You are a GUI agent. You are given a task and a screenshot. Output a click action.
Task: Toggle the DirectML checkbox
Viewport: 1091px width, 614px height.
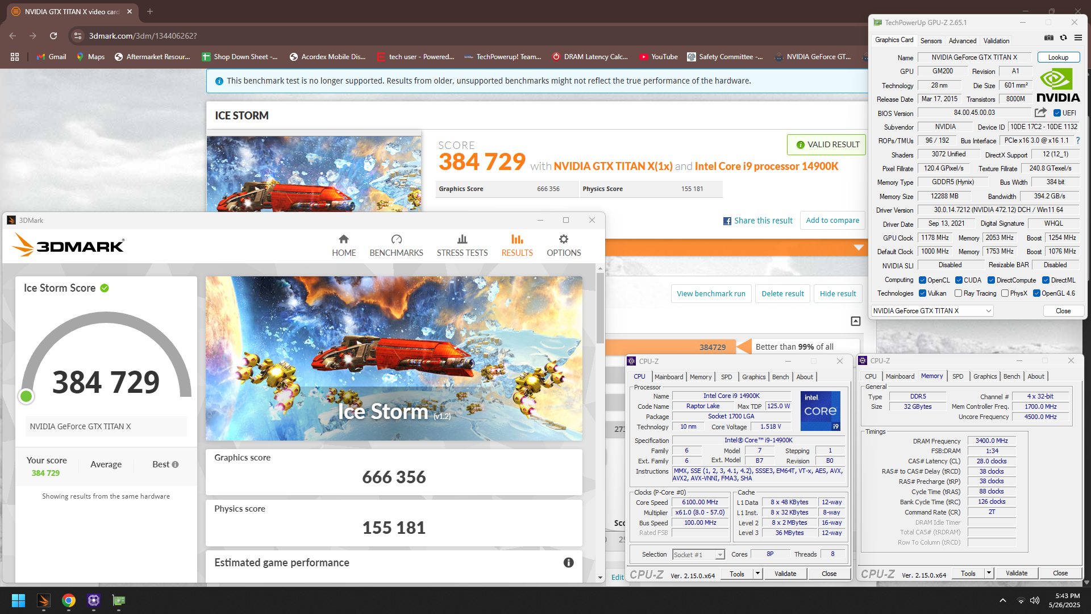pos(1046,280)
